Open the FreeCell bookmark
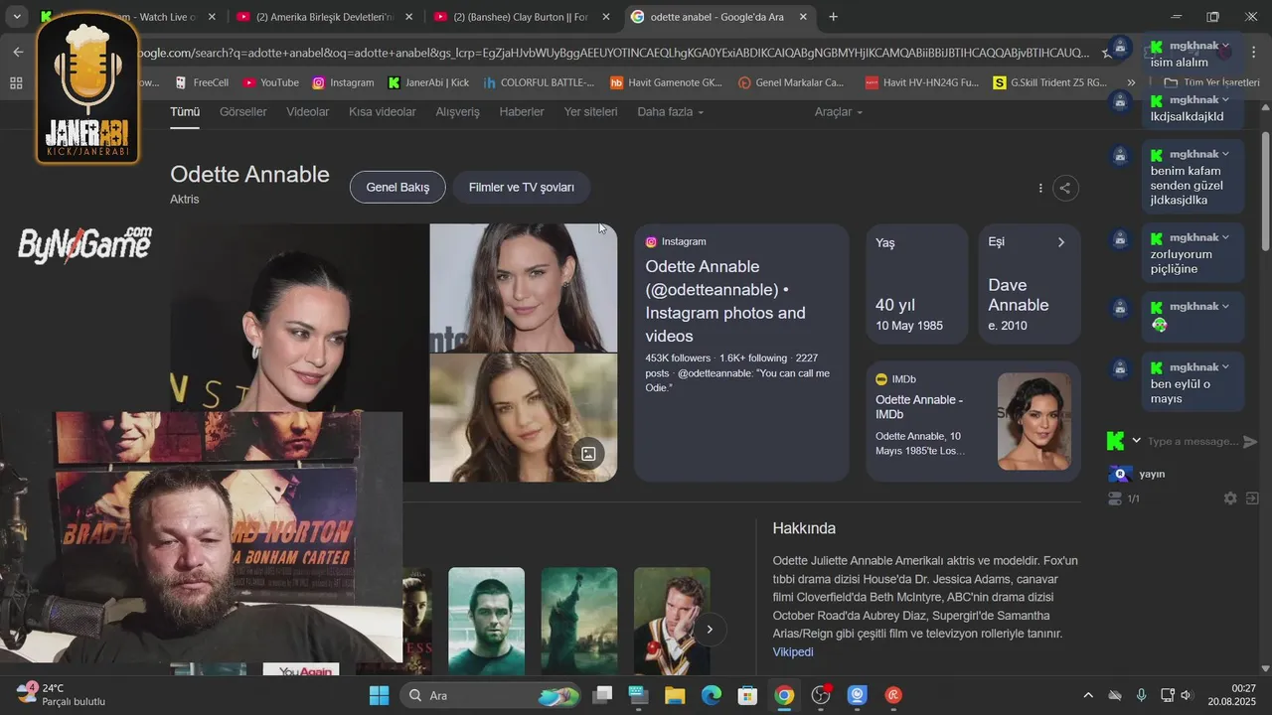 [x=200, y=82]
